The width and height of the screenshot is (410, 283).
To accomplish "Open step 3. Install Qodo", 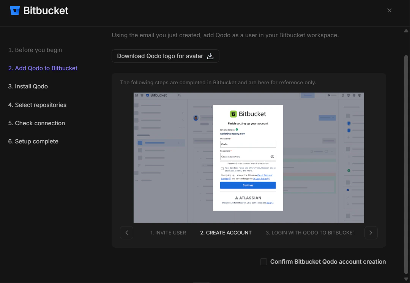I will tap(28, 86).
